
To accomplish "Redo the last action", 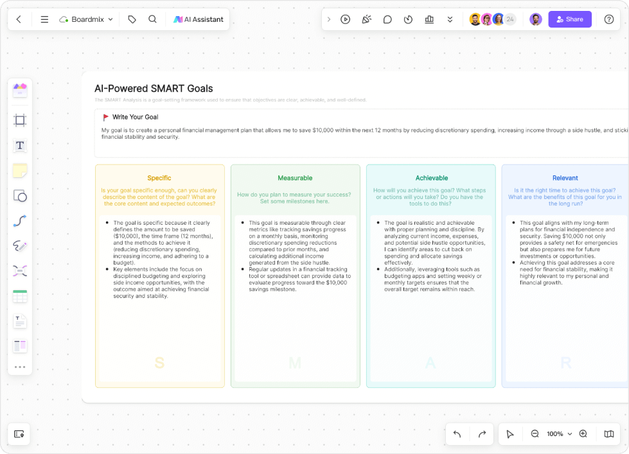I will coord(482,434).
